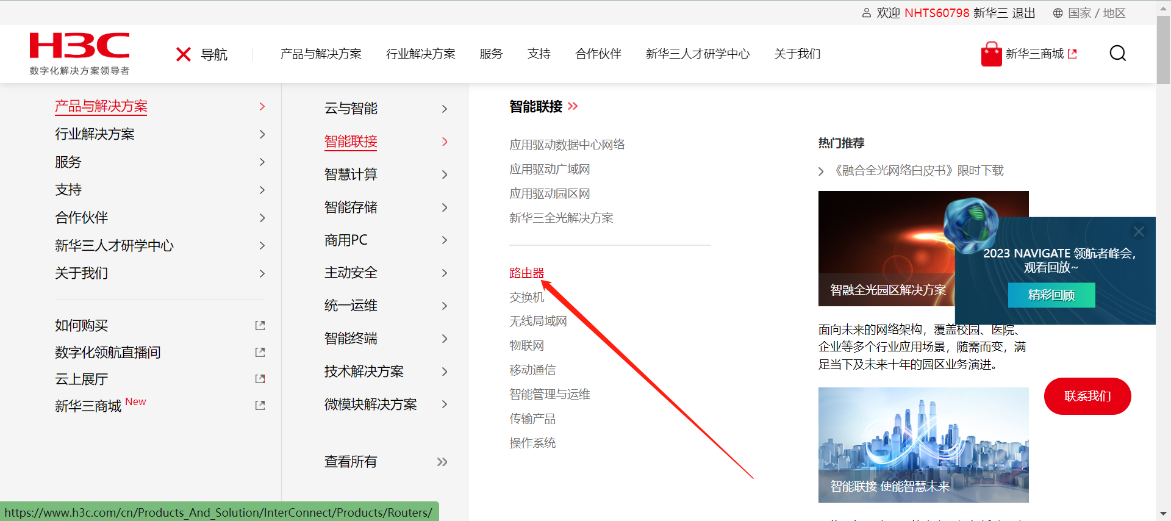The image size is (1171, 521).
Task: Click the username NHTS60798
Action: click(x=937, y=13)
